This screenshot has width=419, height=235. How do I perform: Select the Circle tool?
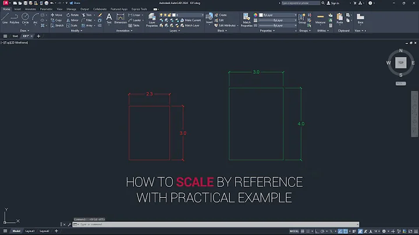(x=25, y=19)
